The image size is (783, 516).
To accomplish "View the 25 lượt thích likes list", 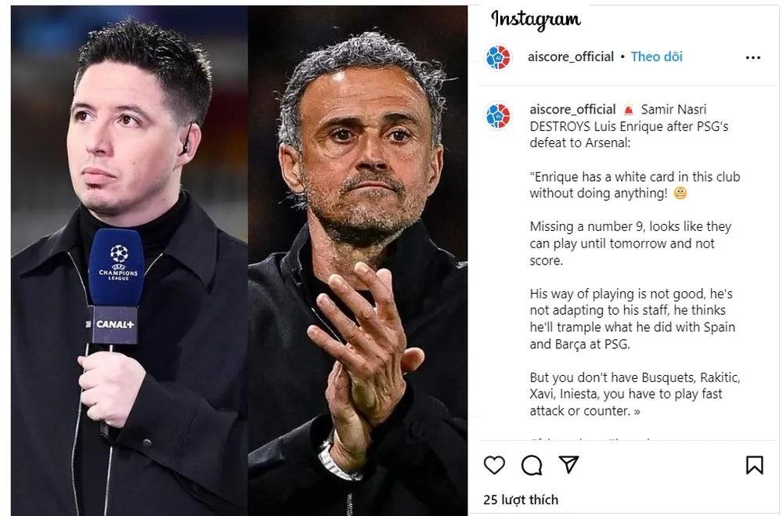I will 521,500.
